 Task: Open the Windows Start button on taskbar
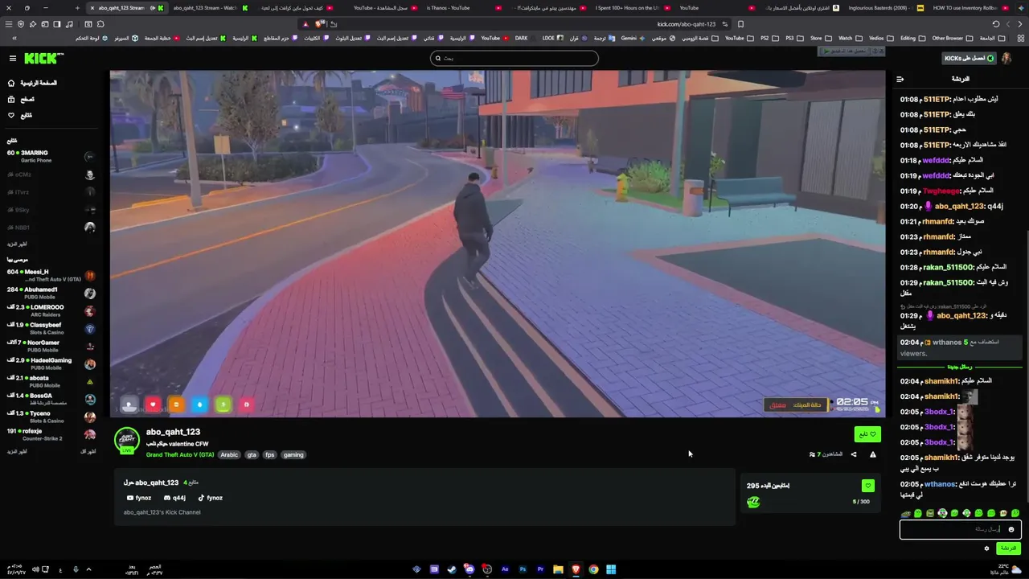[x=611, y=569]
